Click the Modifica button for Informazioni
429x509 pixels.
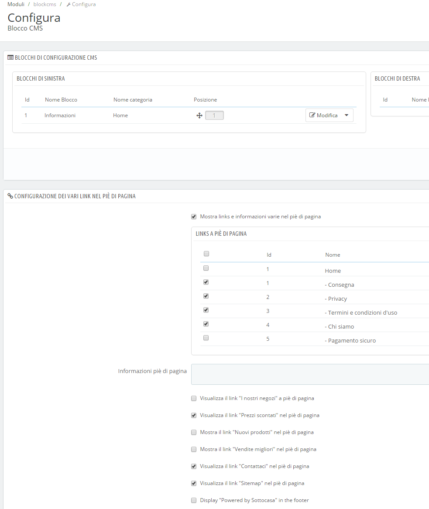(323, 115)
